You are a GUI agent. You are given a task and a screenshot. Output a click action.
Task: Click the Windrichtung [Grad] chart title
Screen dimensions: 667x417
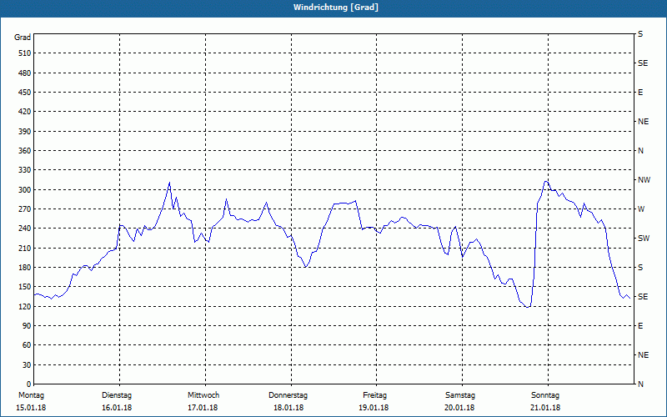[336, 8]
